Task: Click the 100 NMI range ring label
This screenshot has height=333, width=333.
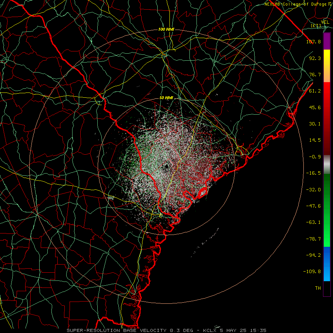Action: point(166,29)
